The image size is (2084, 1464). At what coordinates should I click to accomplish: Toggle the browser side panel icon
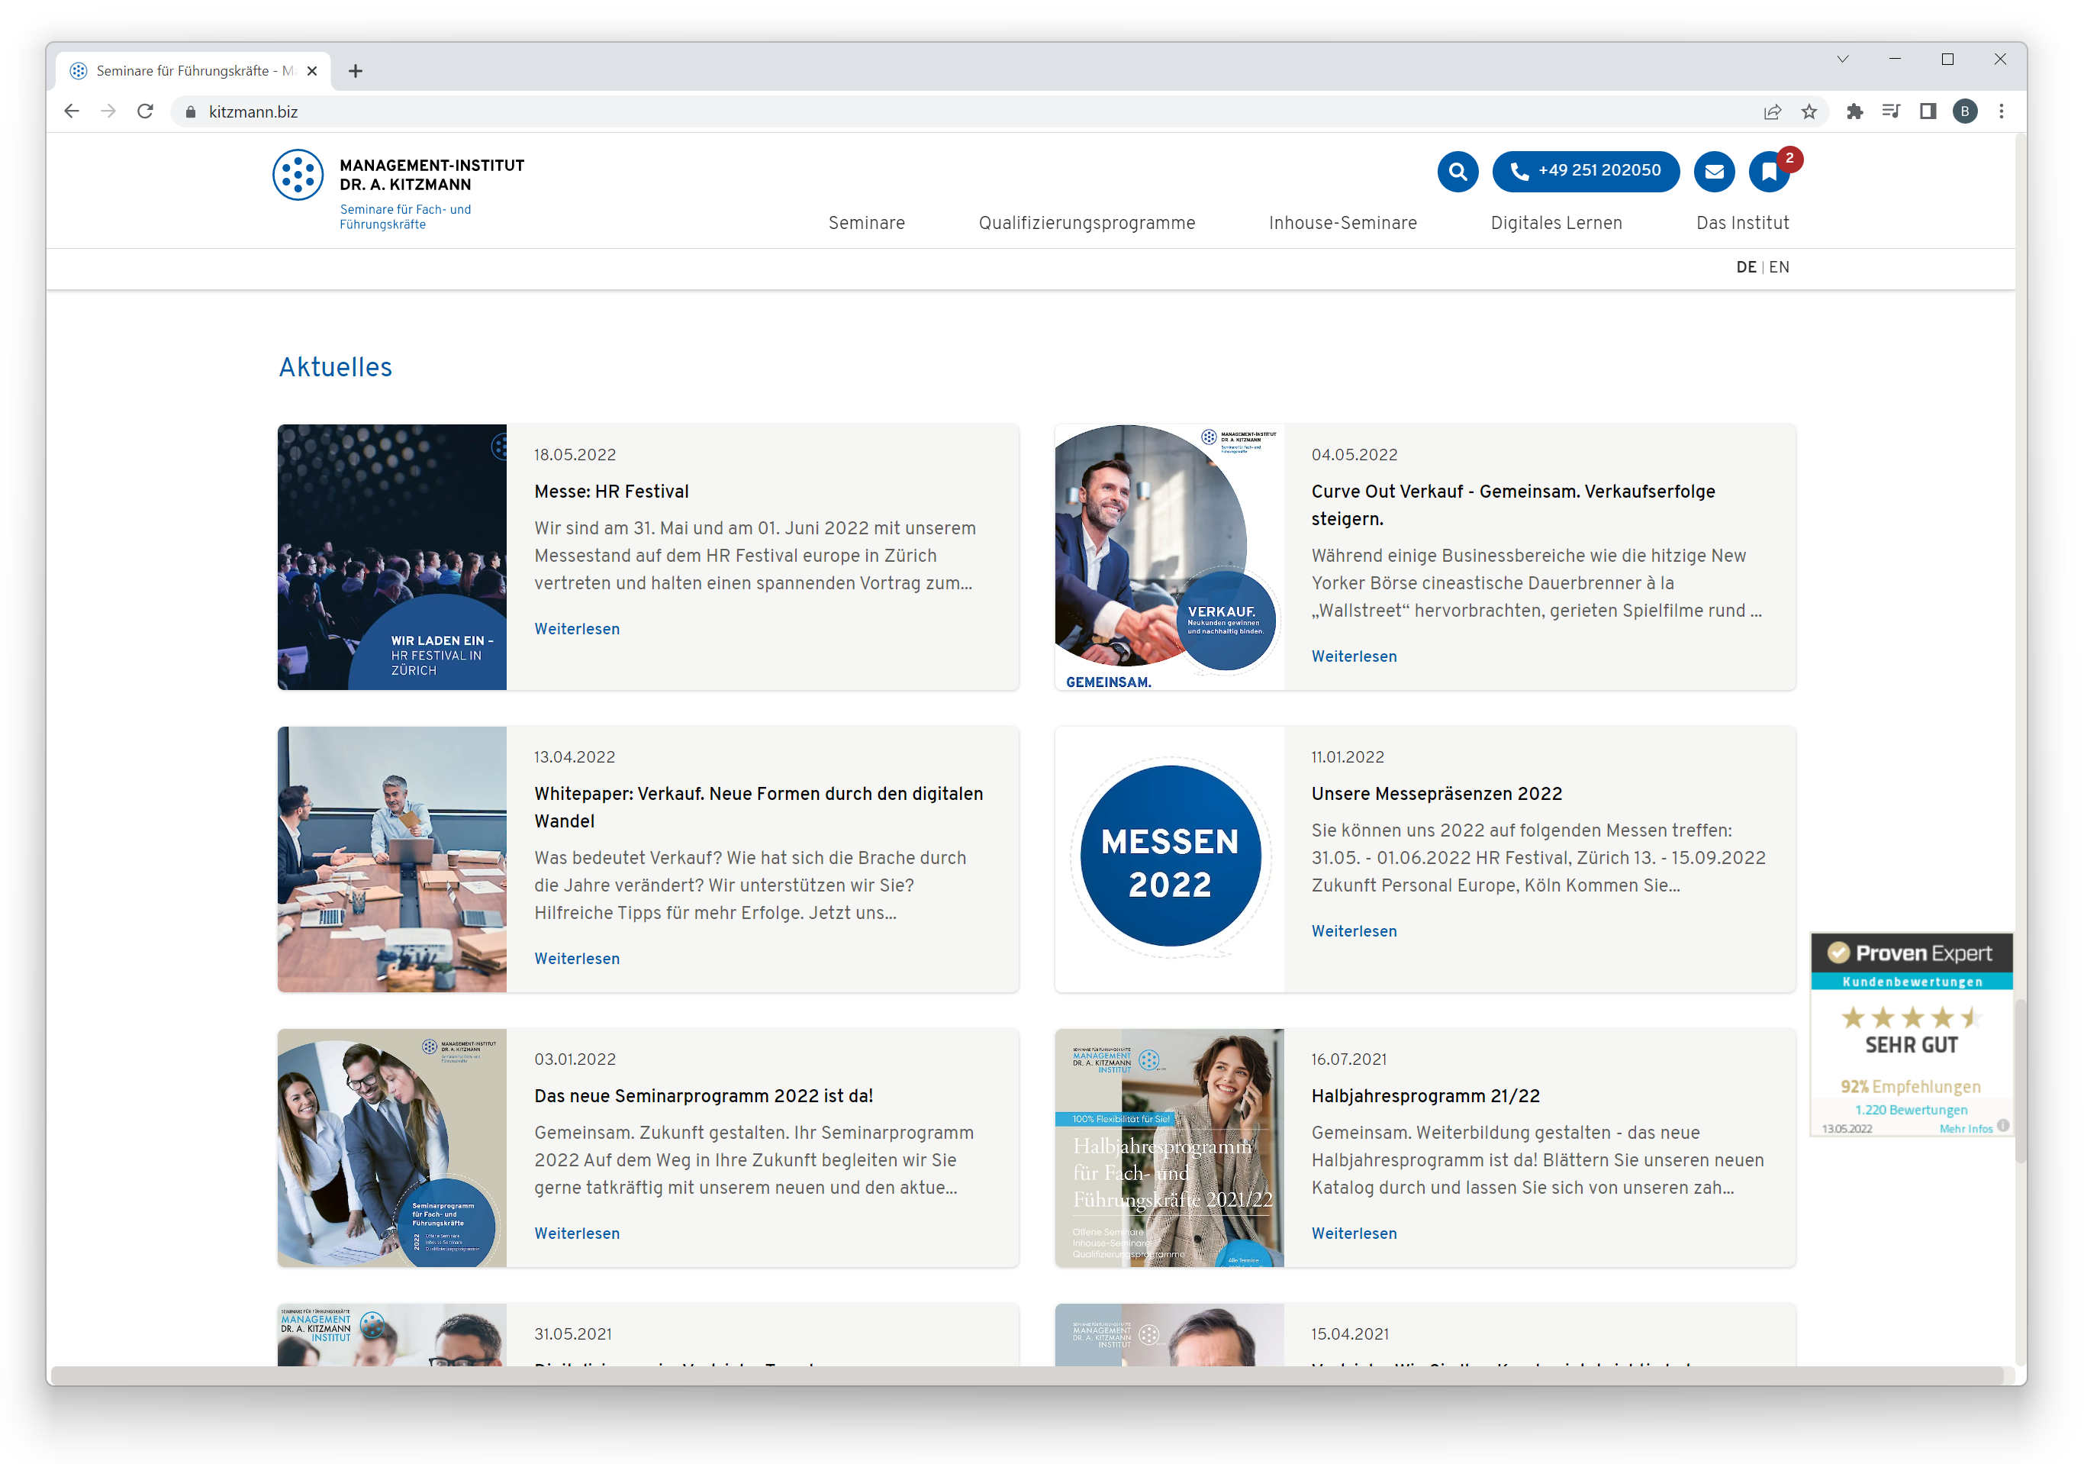click(x=1928, y=111)
